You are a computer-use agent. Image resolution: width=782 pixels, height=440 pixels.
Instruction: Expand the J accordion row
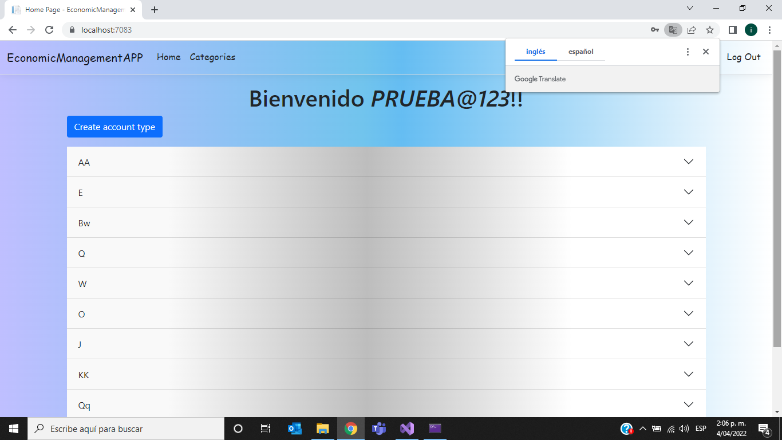tap(386, 344)
